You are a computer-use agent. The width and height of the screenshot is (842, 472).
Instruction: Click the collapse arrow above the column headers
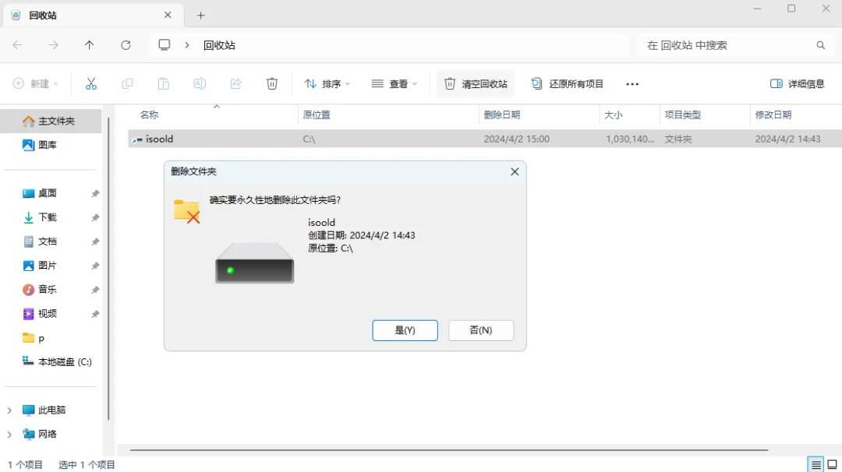[x=217, y=106]
